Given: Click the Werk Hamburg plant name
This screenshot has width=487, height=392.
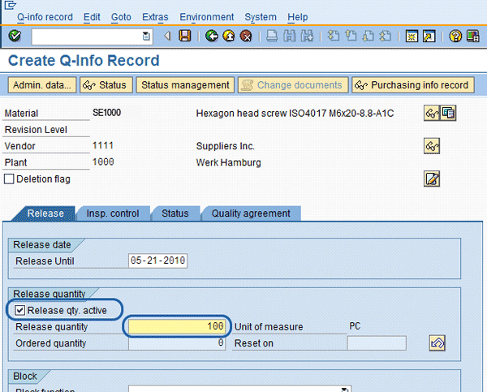Looking at the screenshot, I should tap(229, 162).
